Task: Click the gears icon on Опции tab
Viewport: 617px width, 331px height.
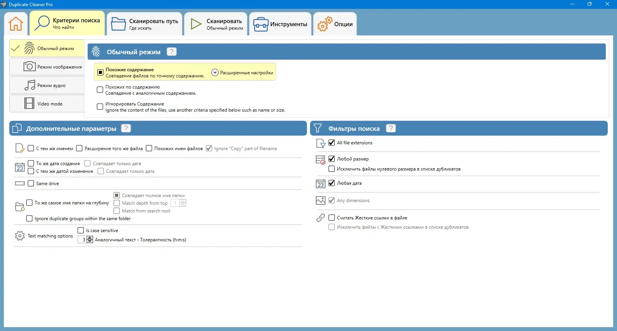Action: (325, 24)
